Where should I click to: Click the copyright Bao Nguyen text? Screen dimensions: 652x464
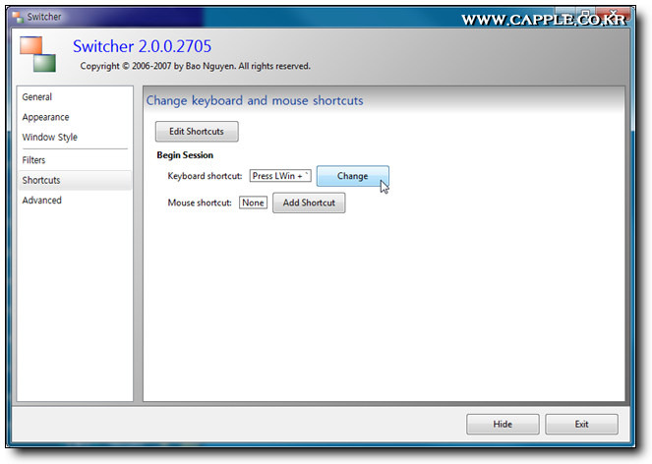pos(196,66)
